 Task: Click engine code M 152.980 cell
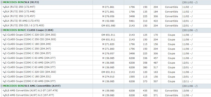(x=108, y=21)
